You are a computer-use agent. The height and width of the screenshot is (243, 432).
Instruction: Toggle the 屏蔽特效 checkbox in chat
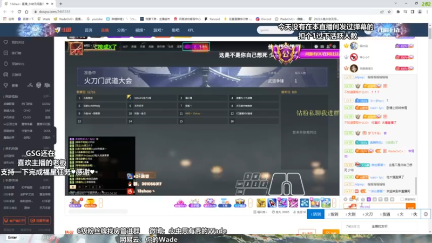point(402,199)
